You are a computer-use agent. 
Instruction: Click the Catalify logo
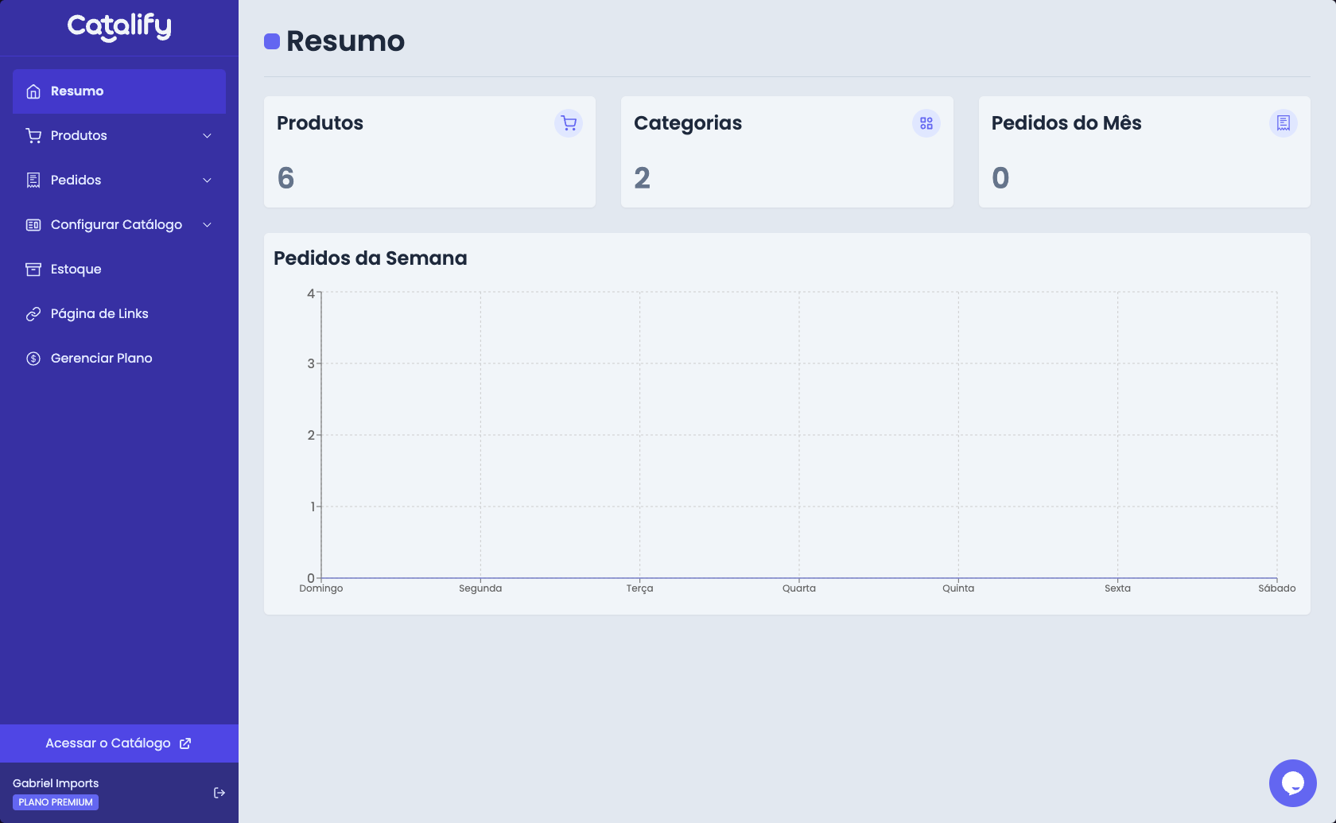119,27
